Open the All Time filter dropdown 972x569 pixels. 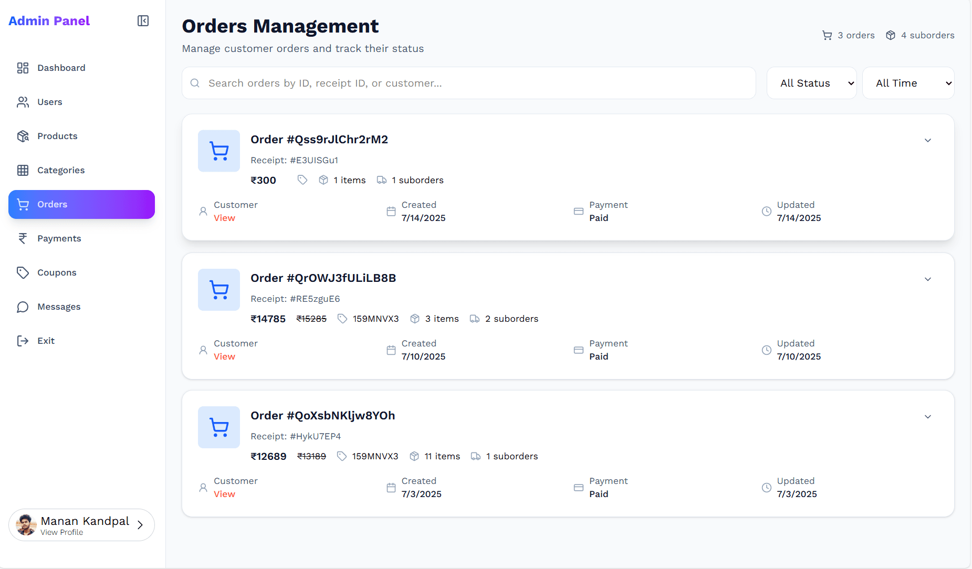pyautogui.click(x=908, y=83)
